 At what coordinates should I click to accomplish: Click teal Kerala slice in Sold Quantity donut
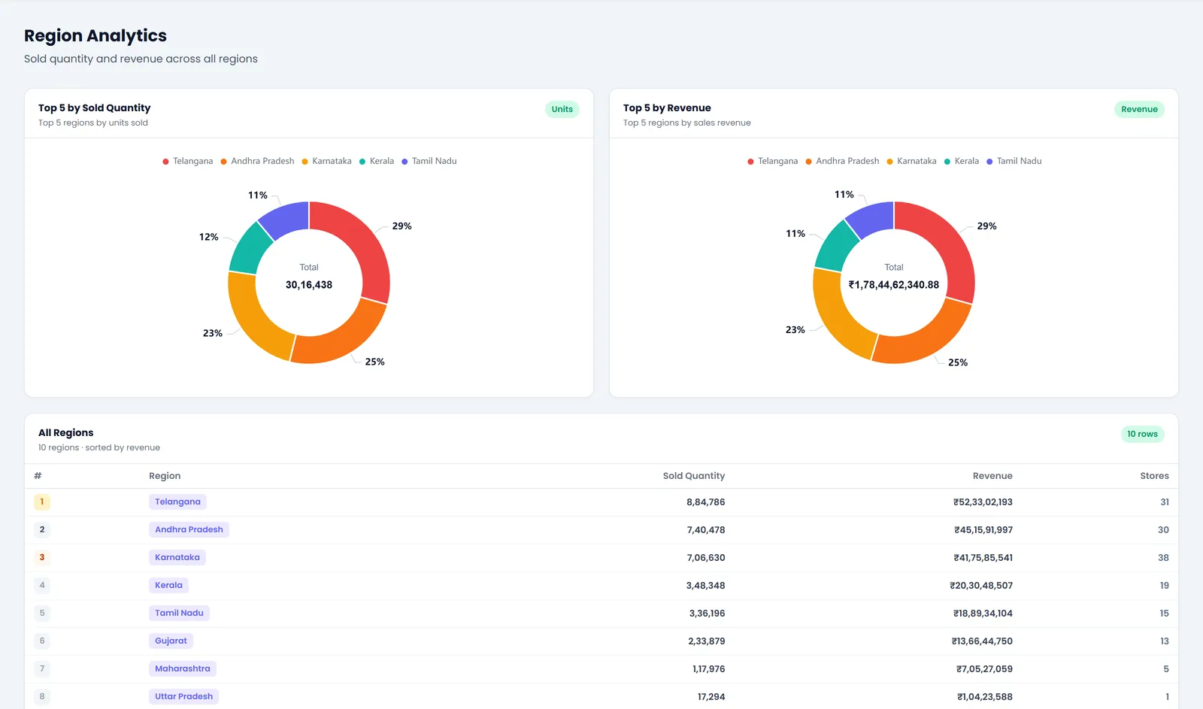[249, 250]
